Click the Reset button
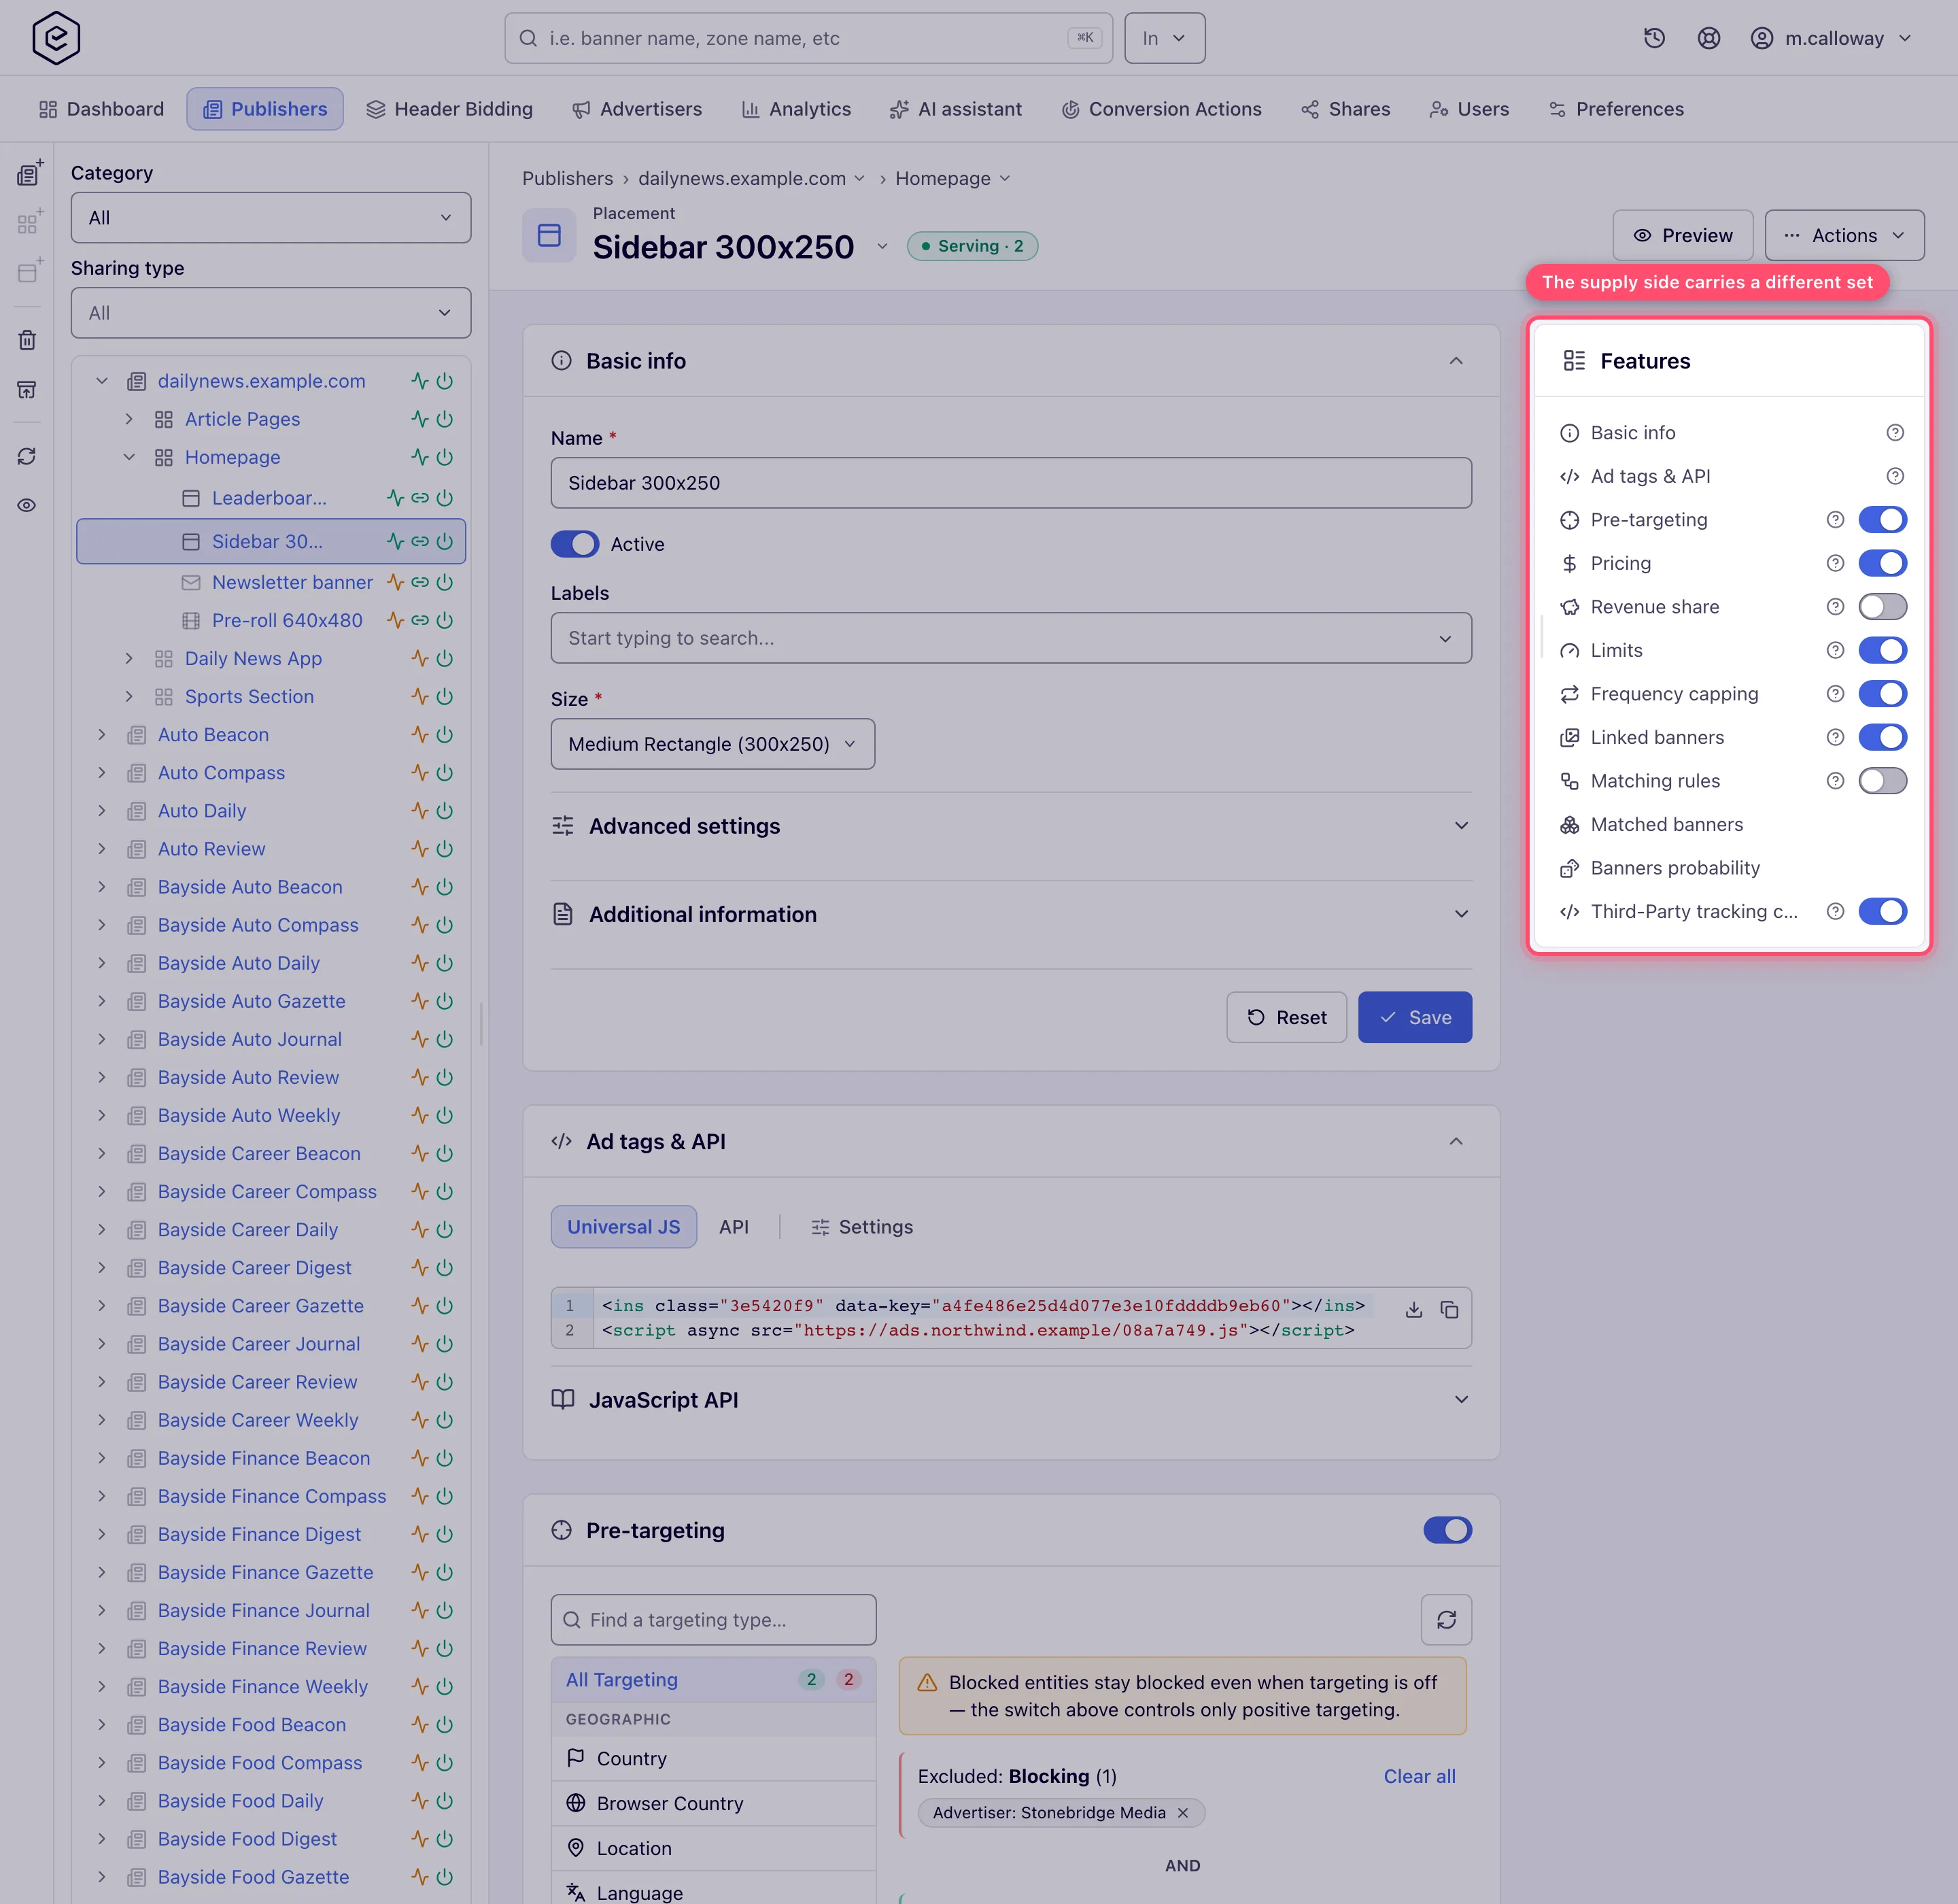The image size is (1958, 1904). pyautogui.click(x=1286, y=1017)
